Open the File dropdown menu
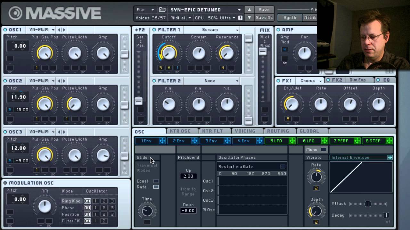Image resolution: width=410 pixels, height=230 pixels. point(145,10)
